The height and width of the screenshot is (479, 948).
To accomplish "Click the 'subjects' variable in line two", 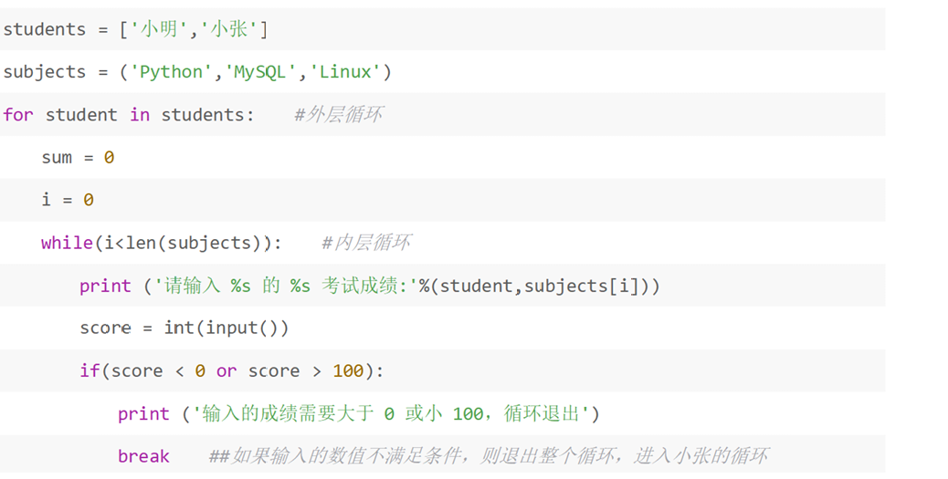I will pos(45,72).
